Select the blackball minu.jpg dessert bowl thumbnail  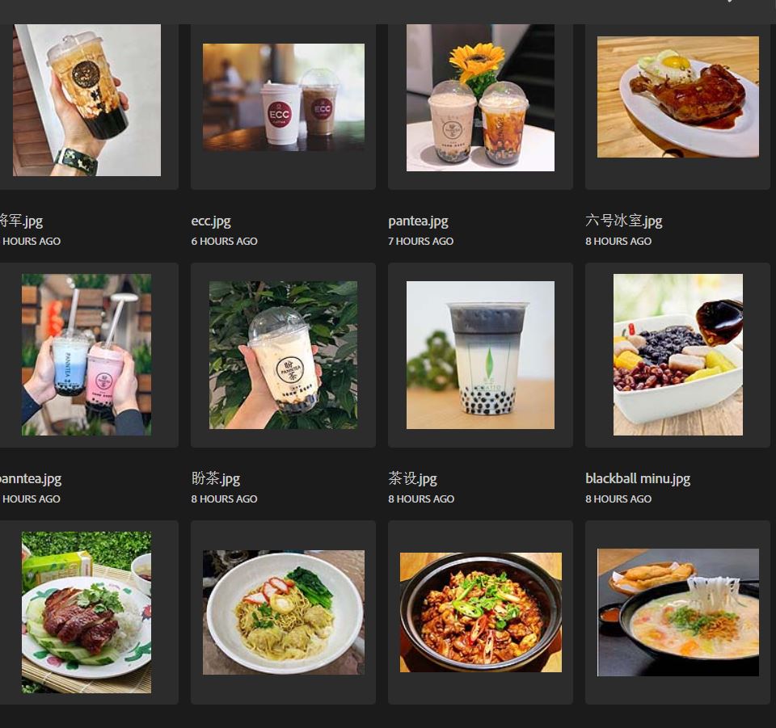(x=678, y=355)
